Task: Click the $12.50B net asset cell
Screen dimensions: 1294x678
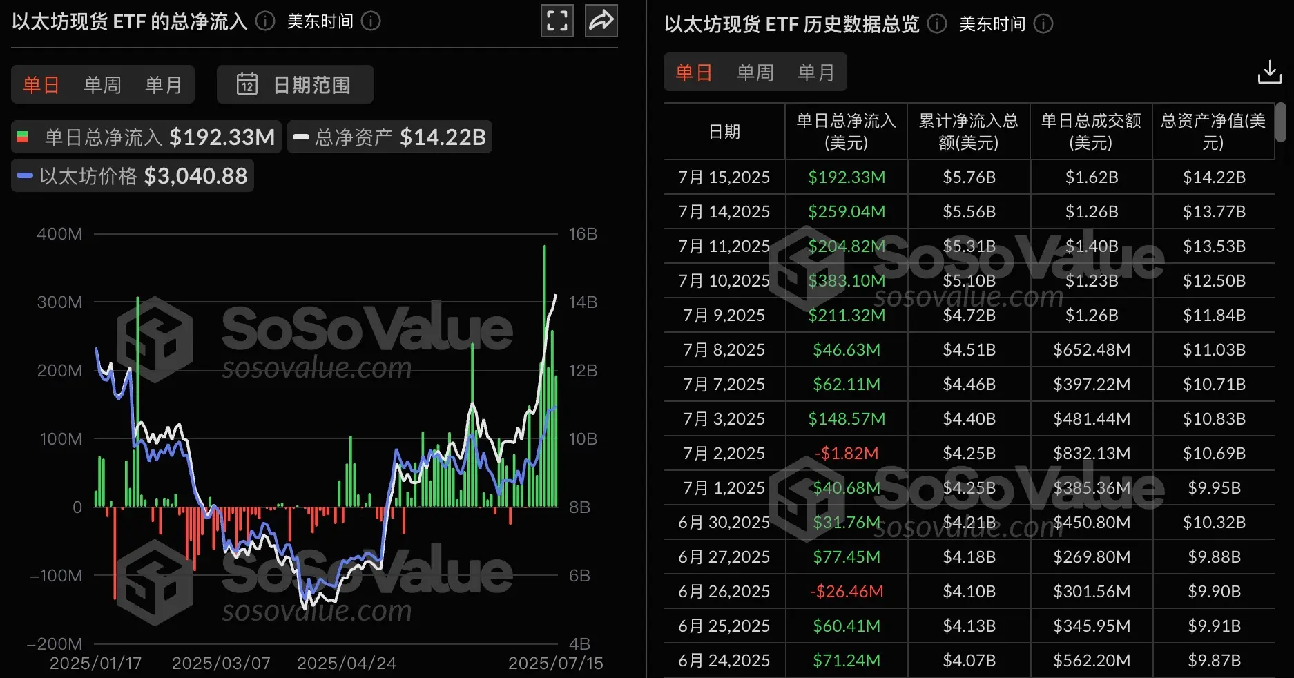Action: point(1214,281)
